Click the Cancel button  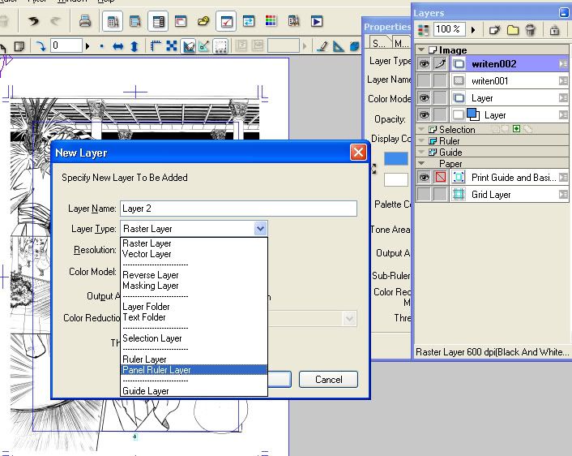(328, 379)
